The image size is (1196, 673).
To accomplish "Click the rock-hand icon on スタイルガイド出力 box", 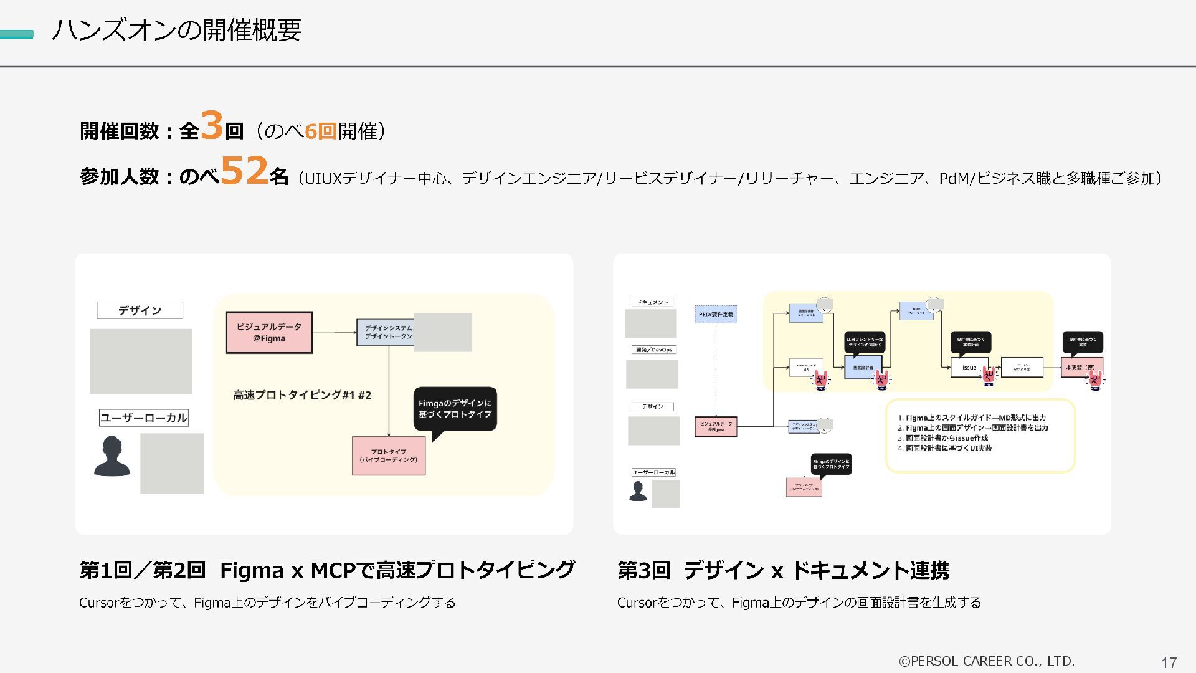I will click(x=821, y=379).
